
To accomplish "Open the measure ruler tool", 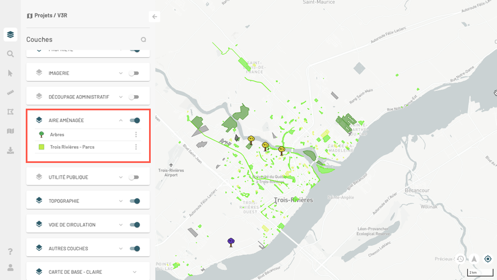I will (x=10, y=92).
